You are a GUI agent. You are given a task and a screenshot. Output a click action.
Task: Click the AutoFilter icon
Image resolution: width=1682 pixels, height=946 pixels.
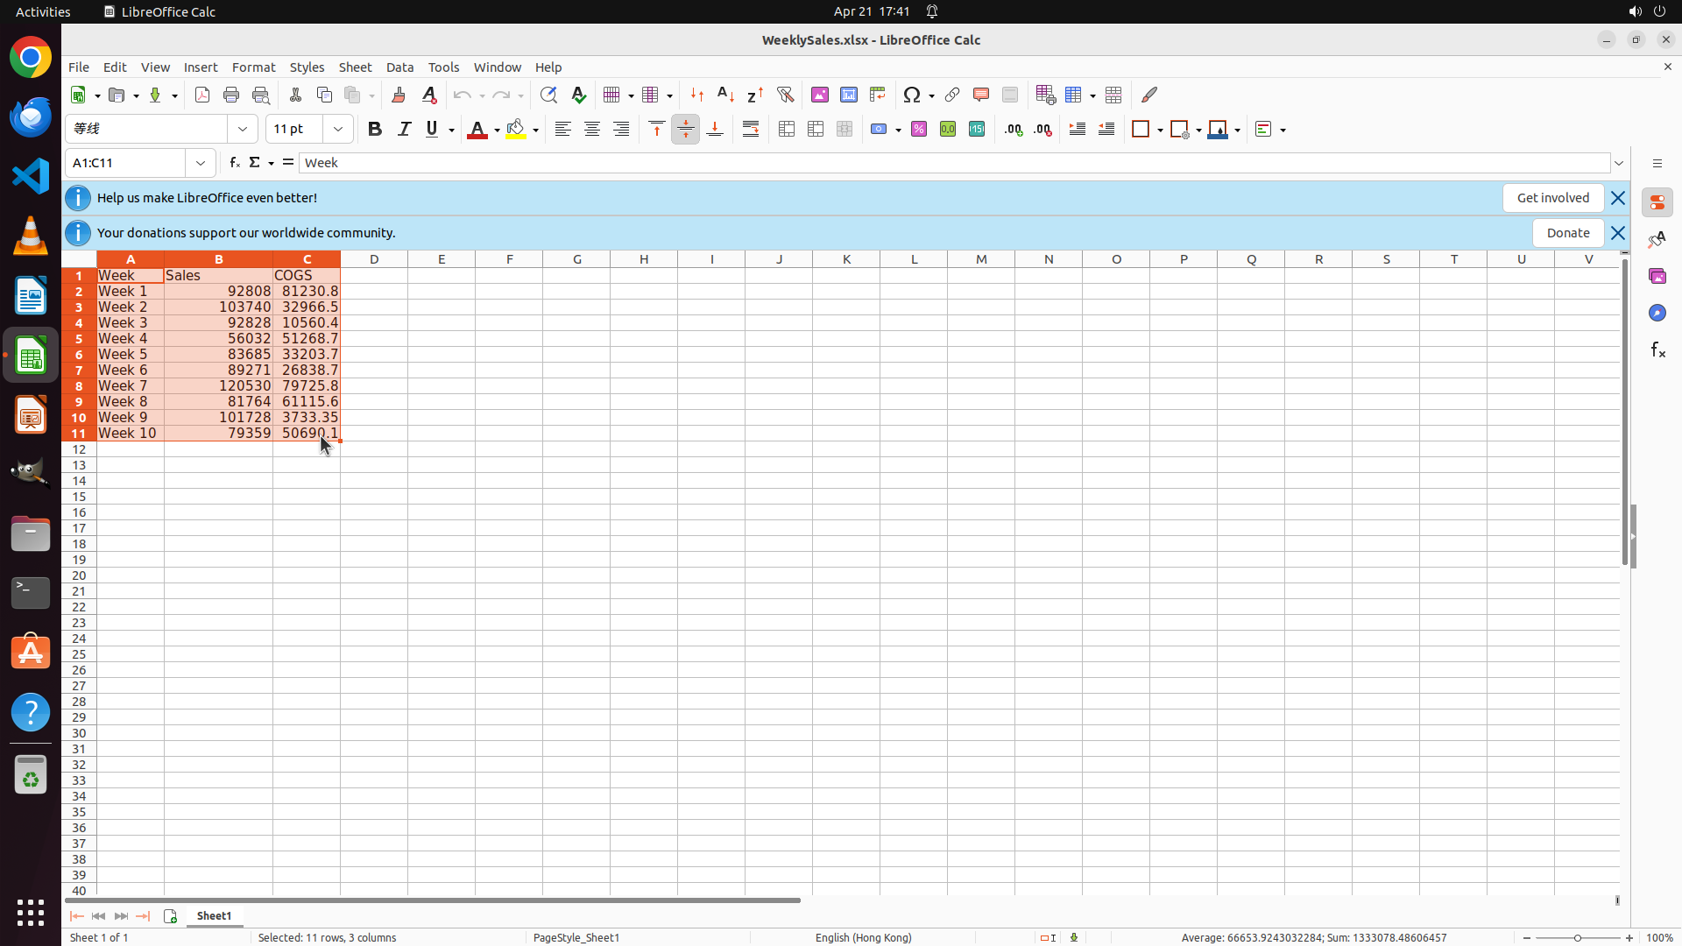point(785,95)
